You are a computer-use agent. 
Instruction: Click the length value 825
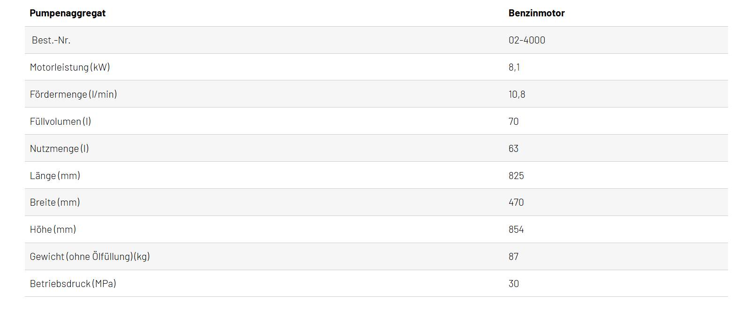[516, 176]
